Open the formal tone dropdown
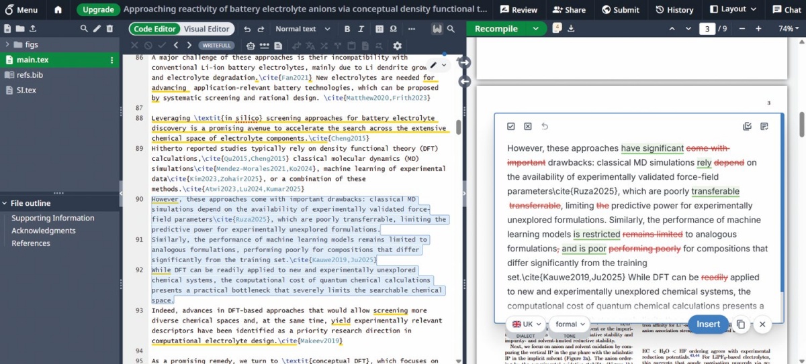Screen dimensions: 806x364 [570, 324]
